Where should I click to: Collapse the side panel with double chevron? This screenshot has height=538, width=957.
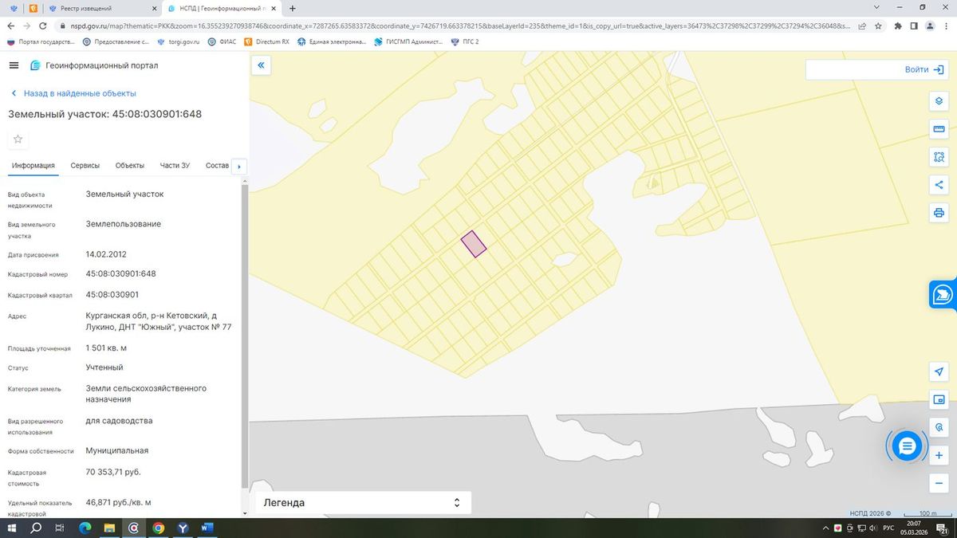(261, 65)
